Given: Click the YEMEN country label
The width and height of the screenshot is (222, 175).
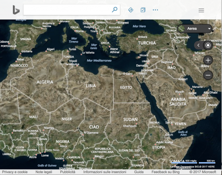Looking at the screenshot, I should tap(180, 124).
